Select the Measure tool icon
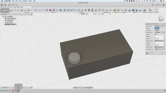The image size is (166, 93). tap(122, 10)
